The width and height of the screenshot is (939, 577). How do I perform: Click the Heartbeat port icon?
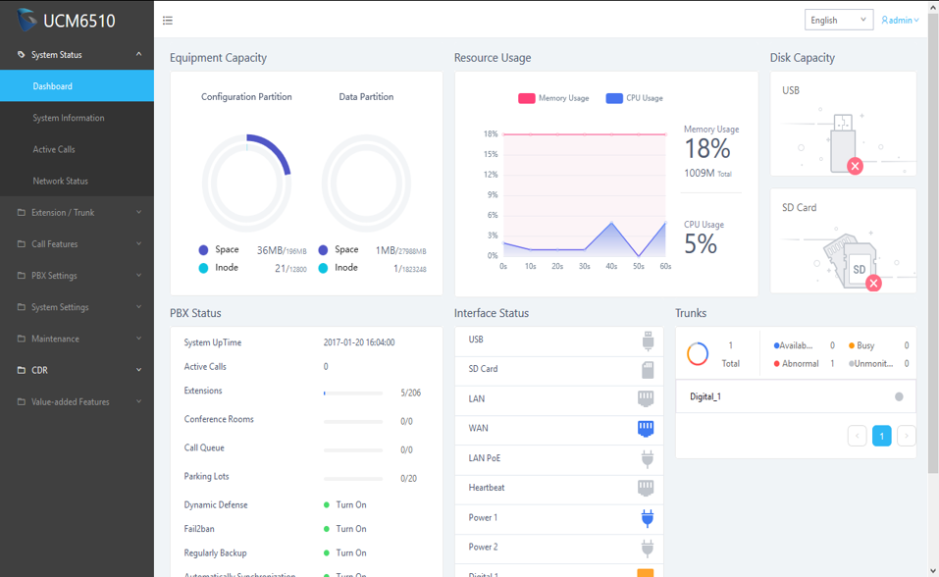tap(646, 488)
